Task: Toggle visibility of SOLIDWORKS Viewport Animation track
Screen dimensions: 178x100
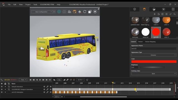Action: point(2,89)
